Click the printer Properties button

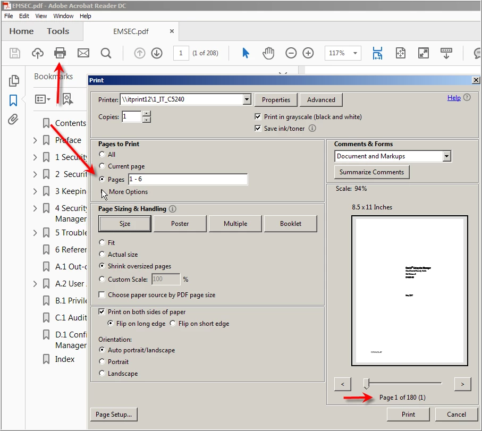tap(276, 99)
